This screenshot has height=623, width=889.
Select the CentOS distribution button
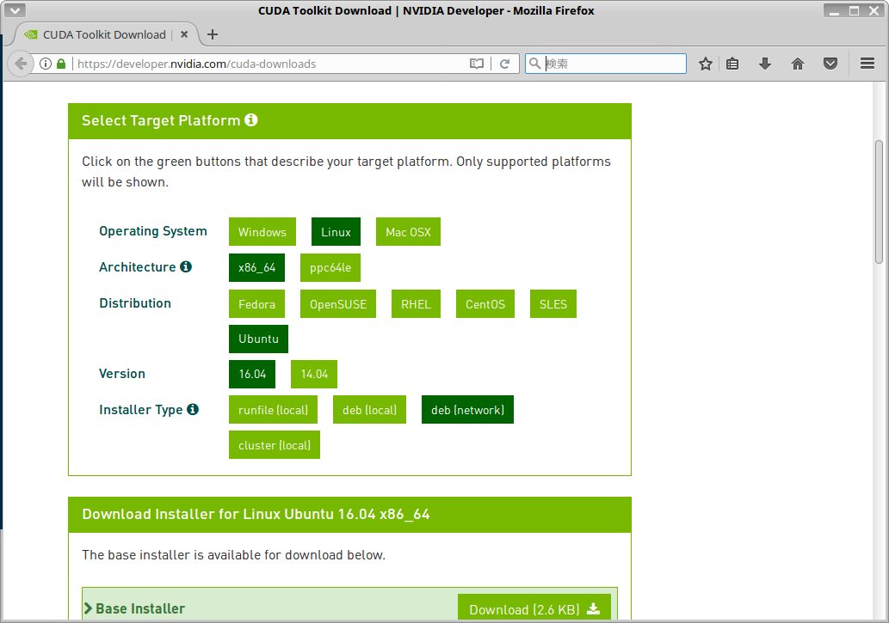485,304
